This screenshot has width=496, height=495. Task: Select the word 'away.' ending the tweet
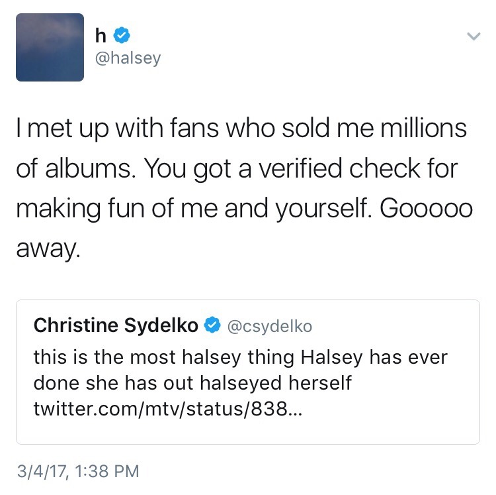point(48,249)
